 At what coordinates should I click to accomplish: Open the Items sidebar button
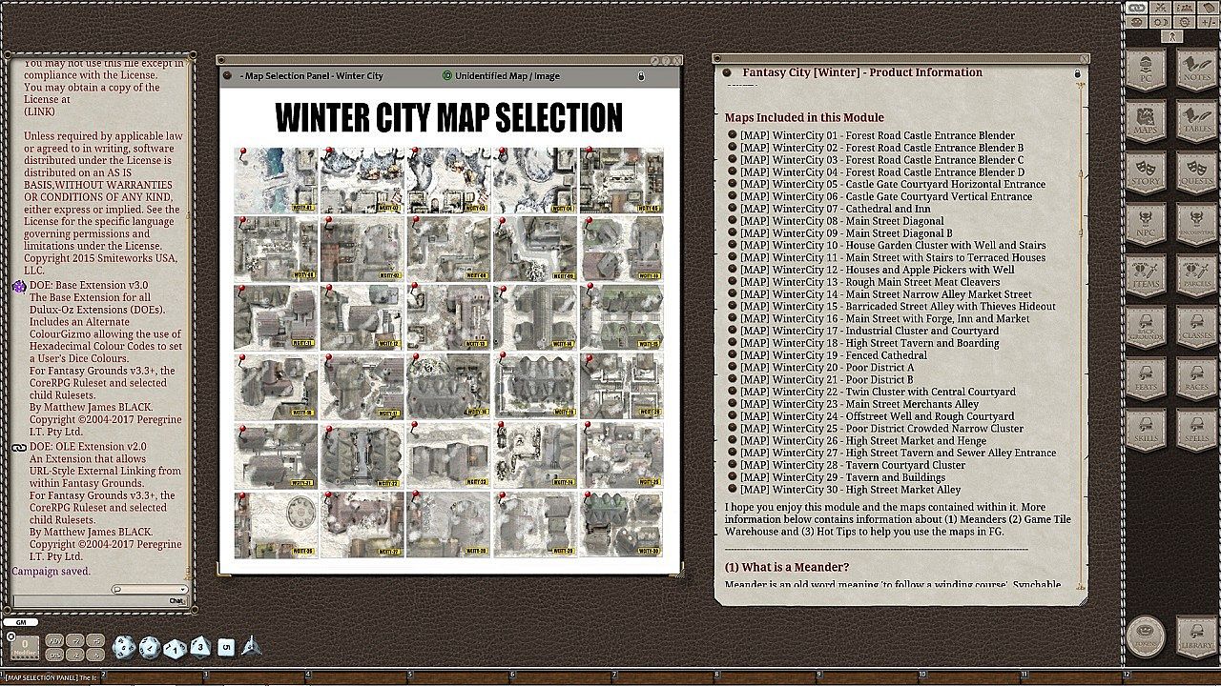[1146, 277]
